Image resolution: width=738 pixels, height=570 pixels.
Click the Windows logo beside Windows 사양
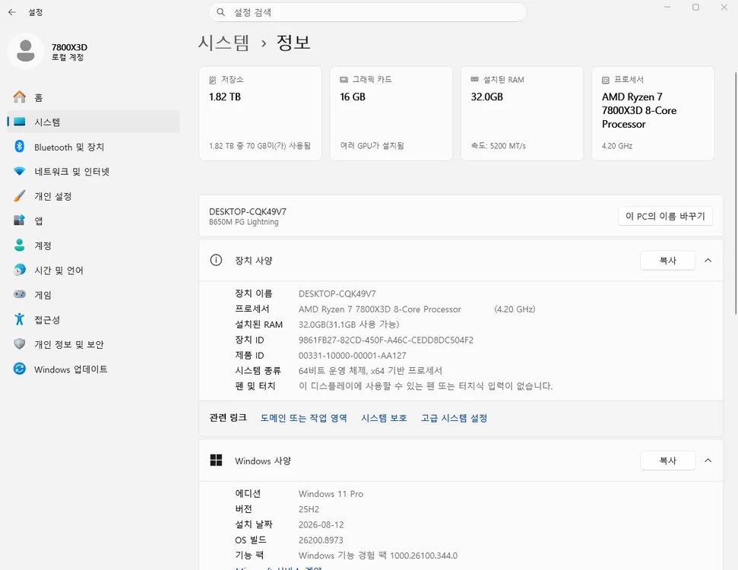pyautogui.click(x=216, y=461)
